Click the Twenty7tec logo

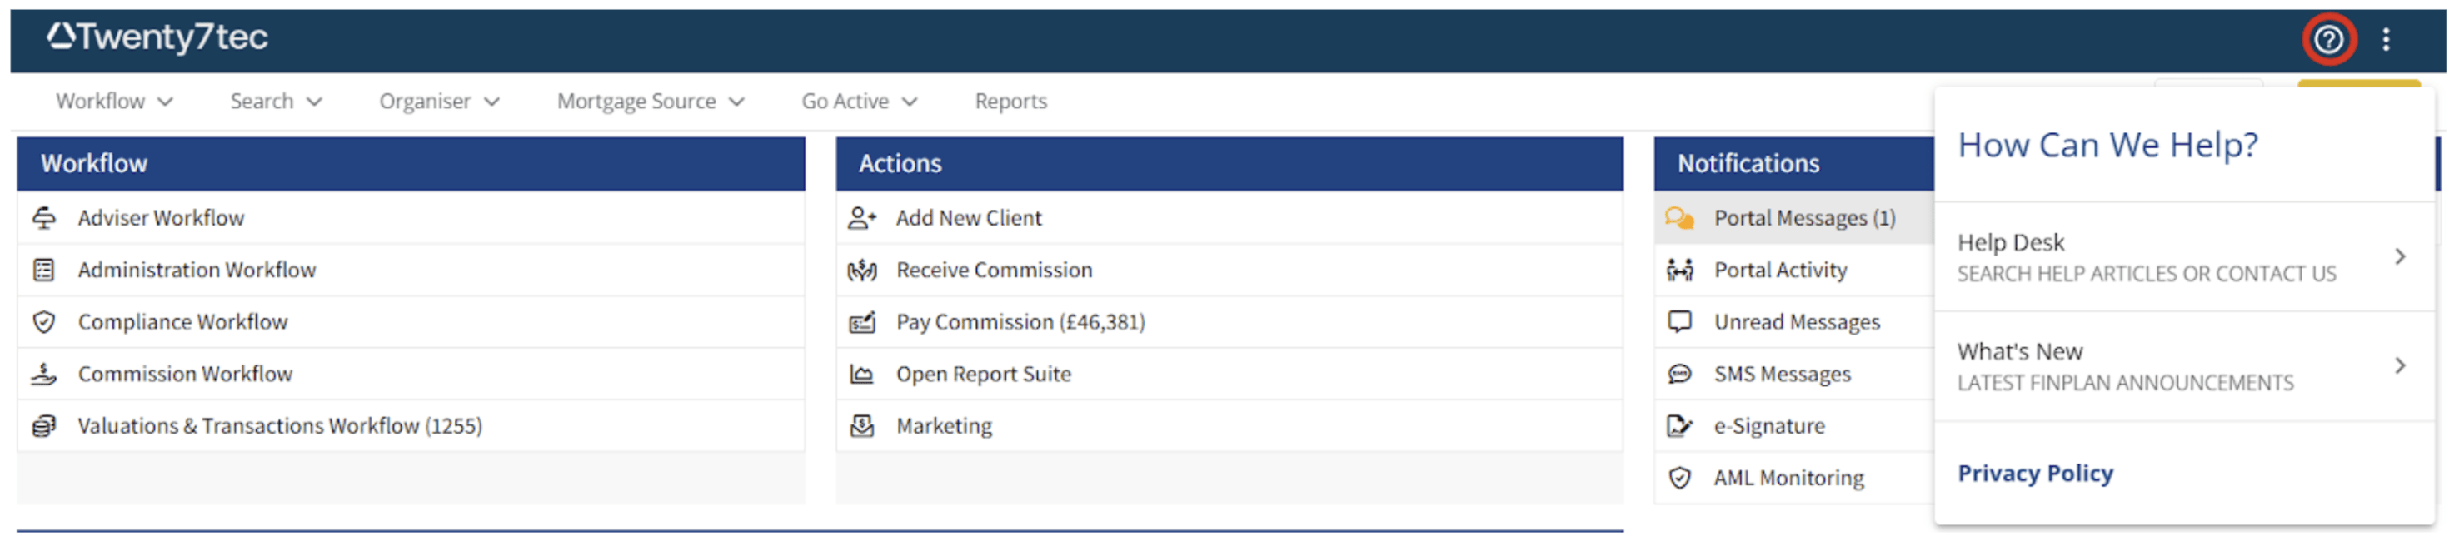157,37
